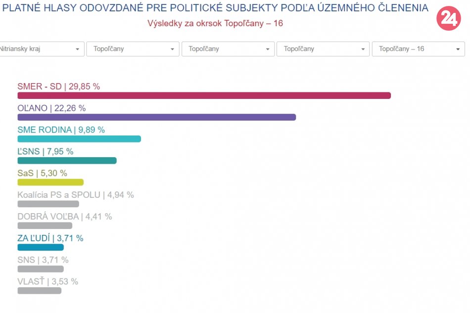This screenshot has height=313, width=470.
Task: Open the Nitriansky kraj region dropdown
Action: (x=41, y=49)
